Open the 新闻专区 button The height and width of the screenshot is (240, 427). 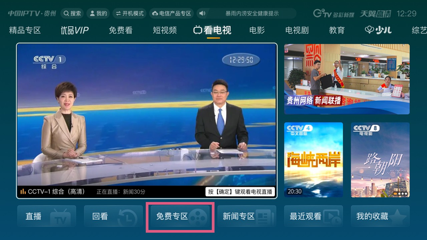tap(247, 217)
